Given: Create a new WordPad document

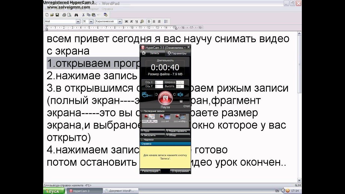Looking at the screenshot, I should coord(47,15).
